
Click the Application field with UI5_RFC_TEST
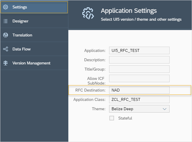139,50
